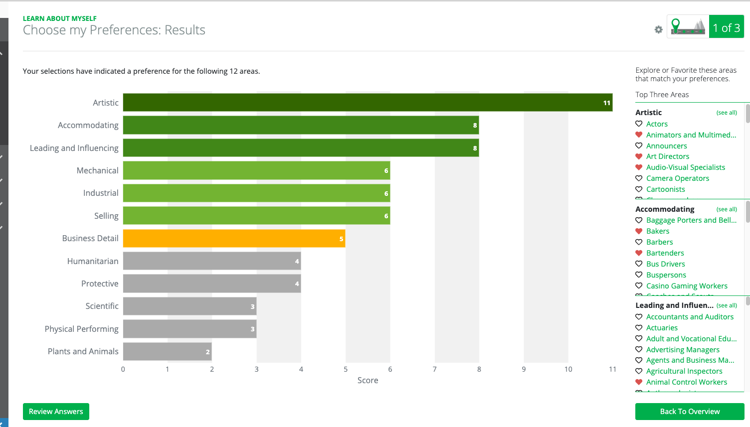Screen dimensions: 750x427
Task: Open the Buspersons occupation link
Action: pyautogui.click(x=667, y=275)
